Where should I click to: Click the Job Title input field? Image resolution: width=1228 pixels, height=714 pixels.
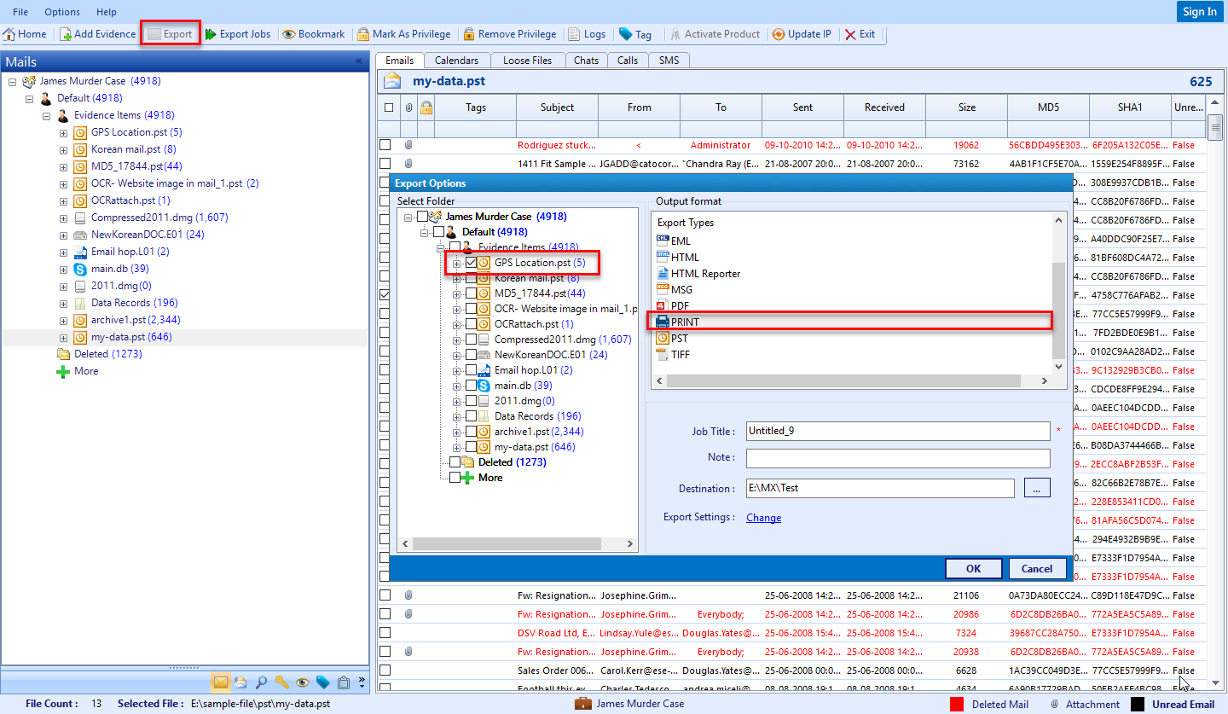(x=897, y=432)
